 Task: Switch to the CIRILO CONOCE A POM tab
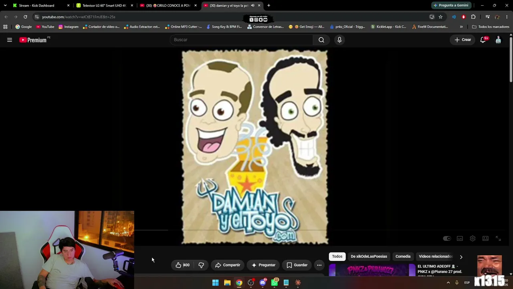[168, 6]
